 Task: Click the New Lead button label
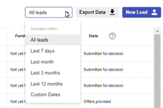137,12
